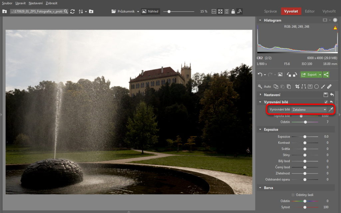This screenshot has width=341, height=213.
Task: Expand the Nastavení section
Action: tap(260, 95)
